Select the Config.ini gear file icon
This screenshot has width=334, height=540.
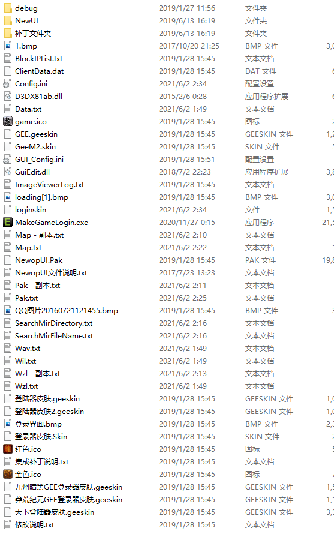(8, 83)
